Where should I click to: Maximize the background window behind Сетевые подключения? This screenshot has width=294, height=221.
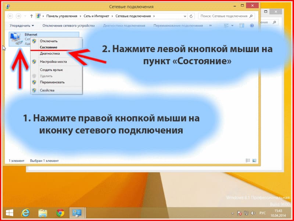tap(266, 12)
